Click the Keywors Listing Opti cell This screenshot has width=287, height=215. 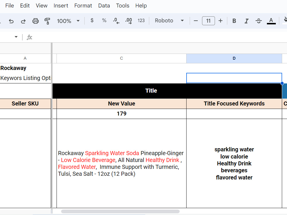point(25,78)
